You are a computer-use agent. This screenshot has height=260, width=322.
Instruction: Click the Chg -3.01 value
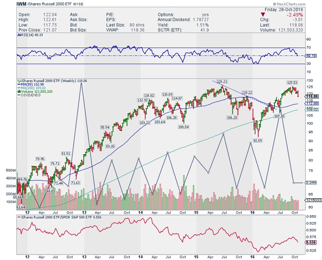[297, 20]
